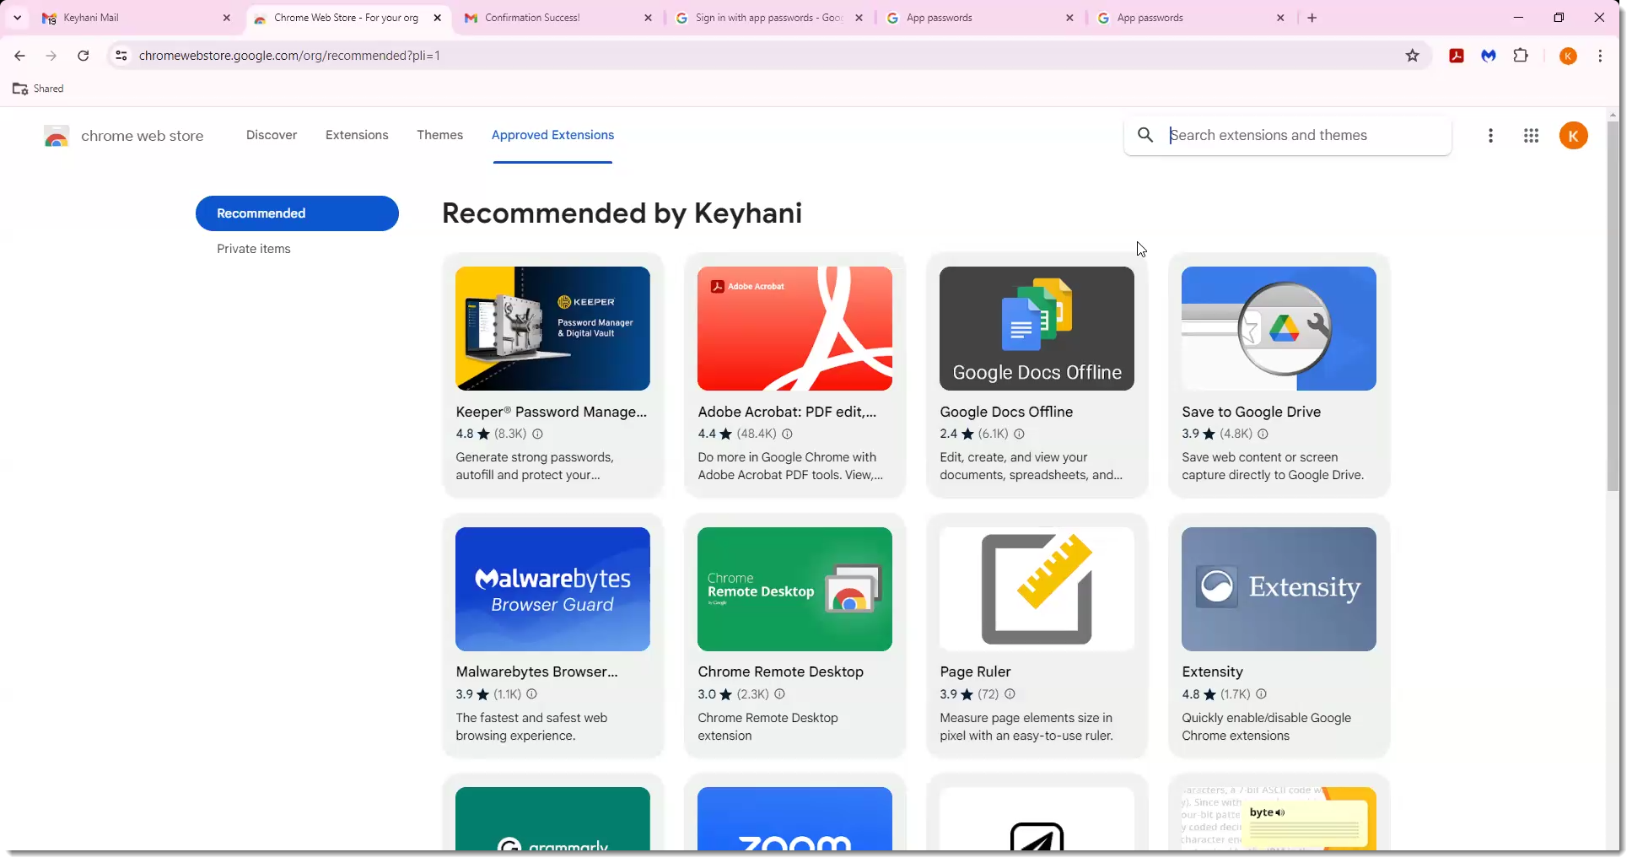Reload the current page
Screen dimensions: 1632x863
click(83, 56)
